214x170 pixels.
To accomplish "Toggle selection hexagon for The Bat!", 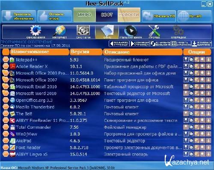I will [x=6, y=114].
